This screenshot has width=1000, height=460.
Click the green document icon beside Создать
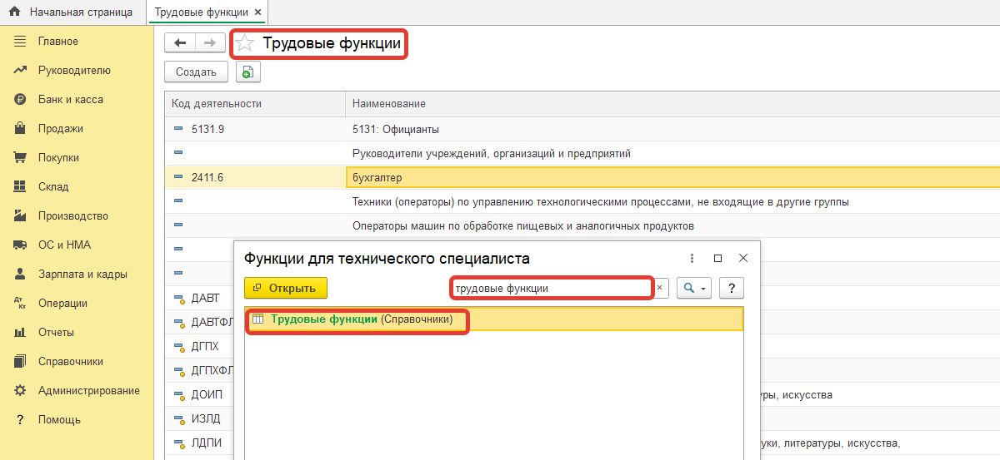tap(247, 72)
